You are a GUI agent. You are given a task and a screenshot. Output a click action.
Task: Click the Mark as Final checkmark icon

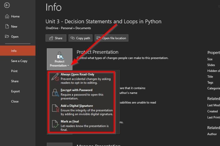click(x=55, y=124)
